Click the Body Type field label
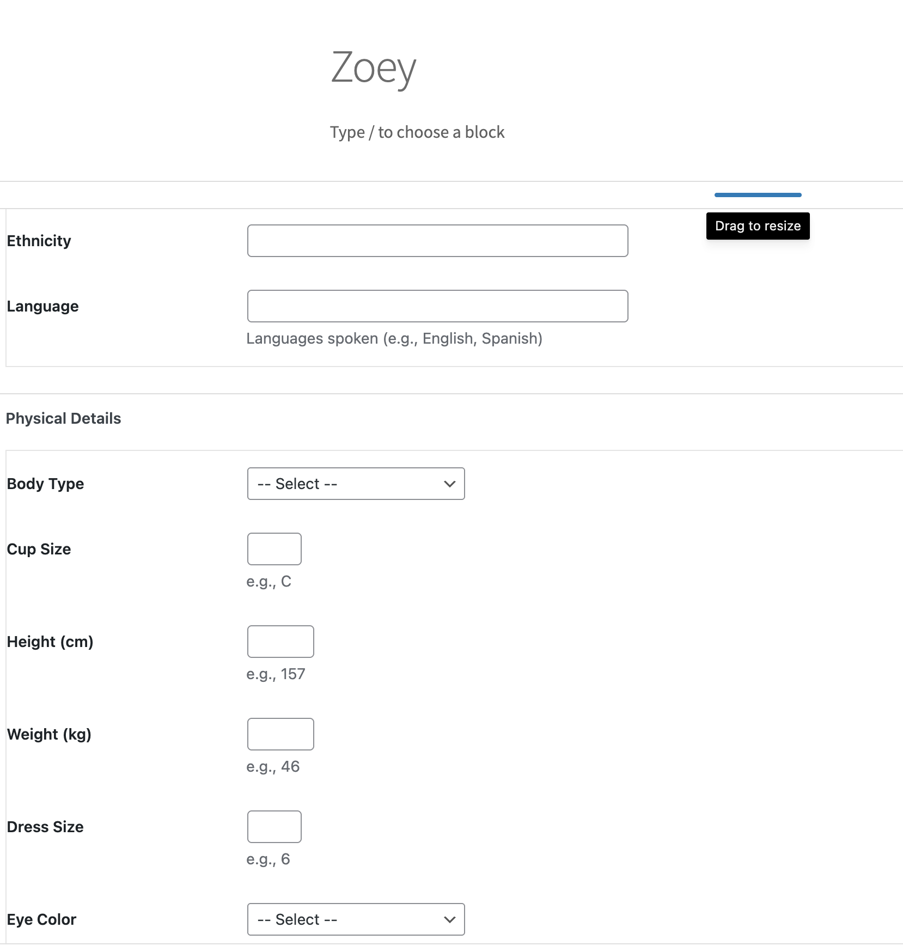 (45, 484)
